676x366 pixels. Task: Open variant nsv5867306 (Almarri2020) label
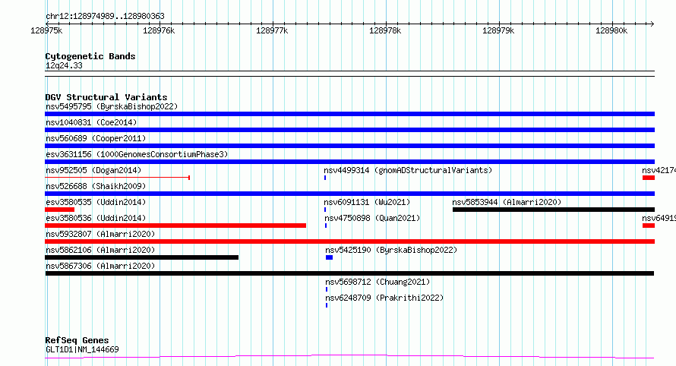(x=100, y=266)
